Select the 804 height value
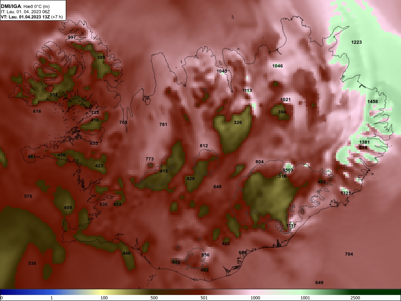This screenshot has height=301, width=401. (259, 162)
